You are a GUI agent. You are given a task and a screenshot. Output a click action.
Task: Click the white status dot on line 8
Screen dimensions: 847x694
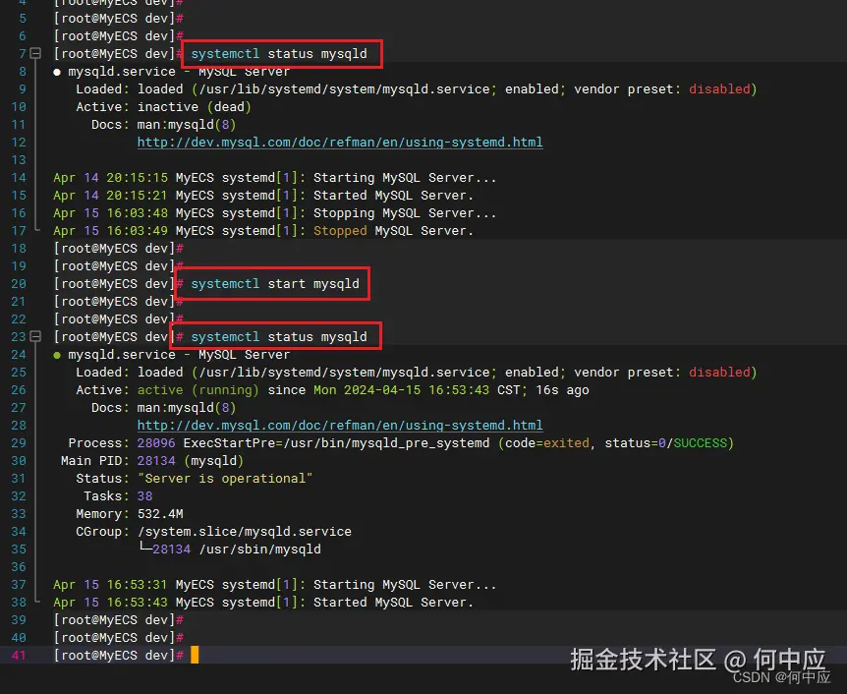coord(57,72)
